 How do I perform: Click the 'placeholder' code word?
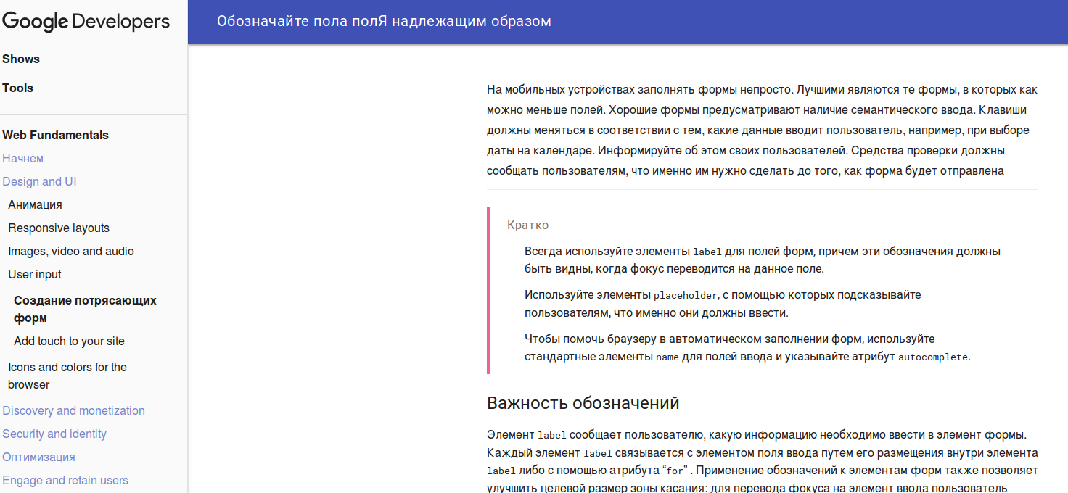coord(686,296)
